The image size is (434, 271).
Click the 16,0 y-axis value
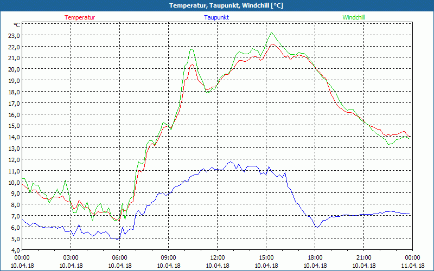[15, 114]
